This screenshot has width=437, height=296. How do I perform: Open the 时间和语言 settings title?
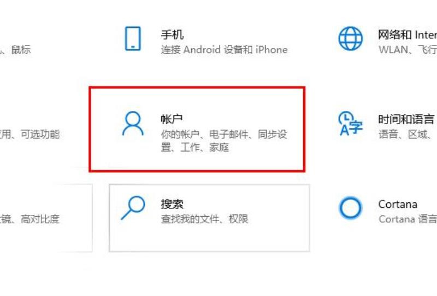point(406,119)
